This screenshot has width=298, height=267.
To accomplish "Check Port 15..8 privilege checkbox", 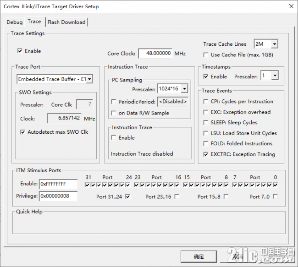I will pos(226,196).
